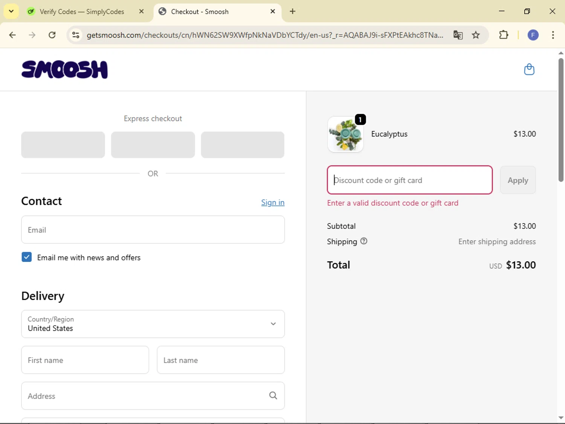Click the first express checkout button
Screen dimensions: 565x424
point(63,145)
